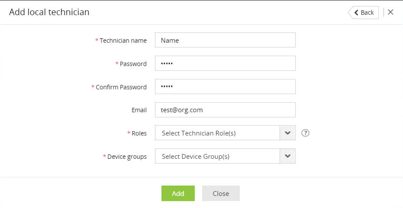The width and height of the screenshot is (403, 208).
Task: Focus the Technician name input field
Action: (225, 40)
